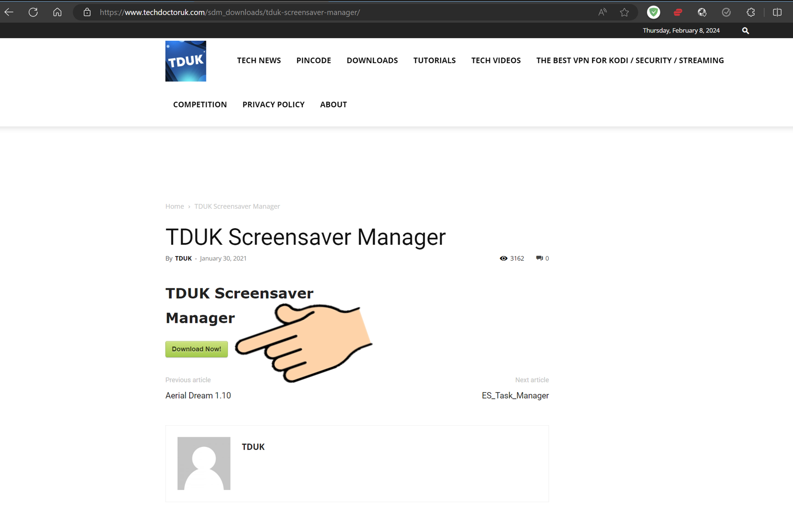Click the January 30, 2021 date
The image size is (793, 523).
pyautogui.click(x=223, y=258)
